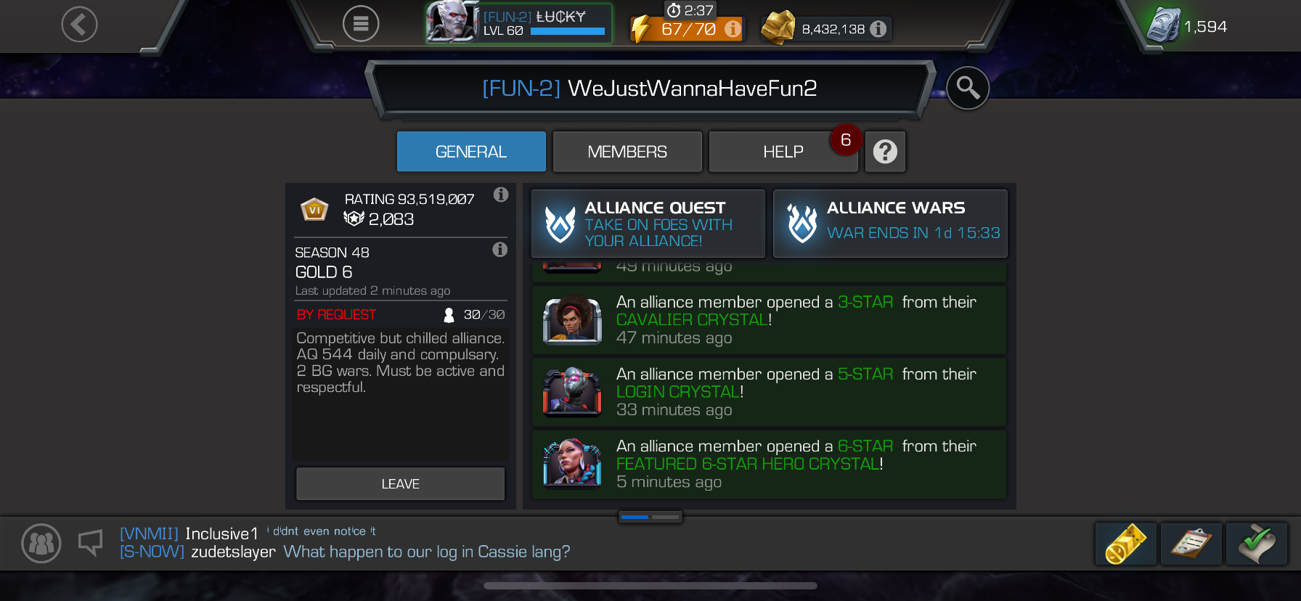
Task: Open the player profile portrait
Action: [x=452, y=22]
